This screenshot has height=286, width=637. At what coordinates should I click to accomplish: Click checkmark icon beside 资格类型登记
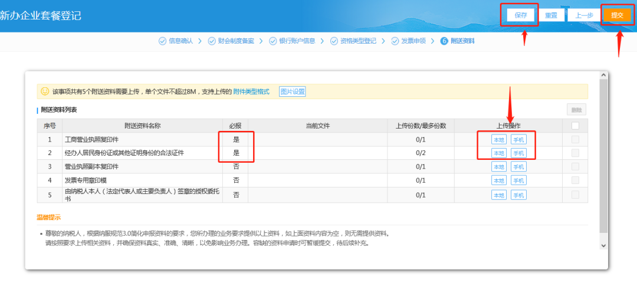(334, 41)
